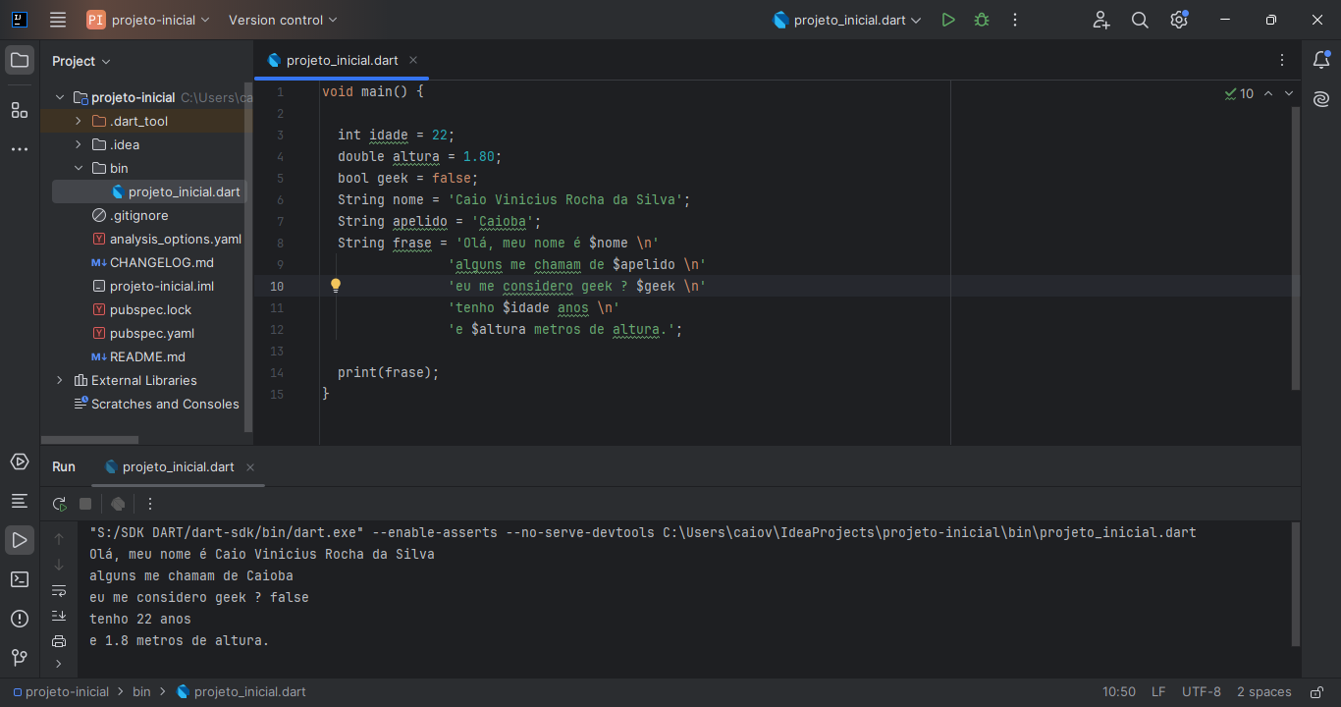Viewport: 1341px width, 707px height.
Task: Close the projeto_inicial.dart editor tab
Action: pyautogui.click(x=413, y=60)
